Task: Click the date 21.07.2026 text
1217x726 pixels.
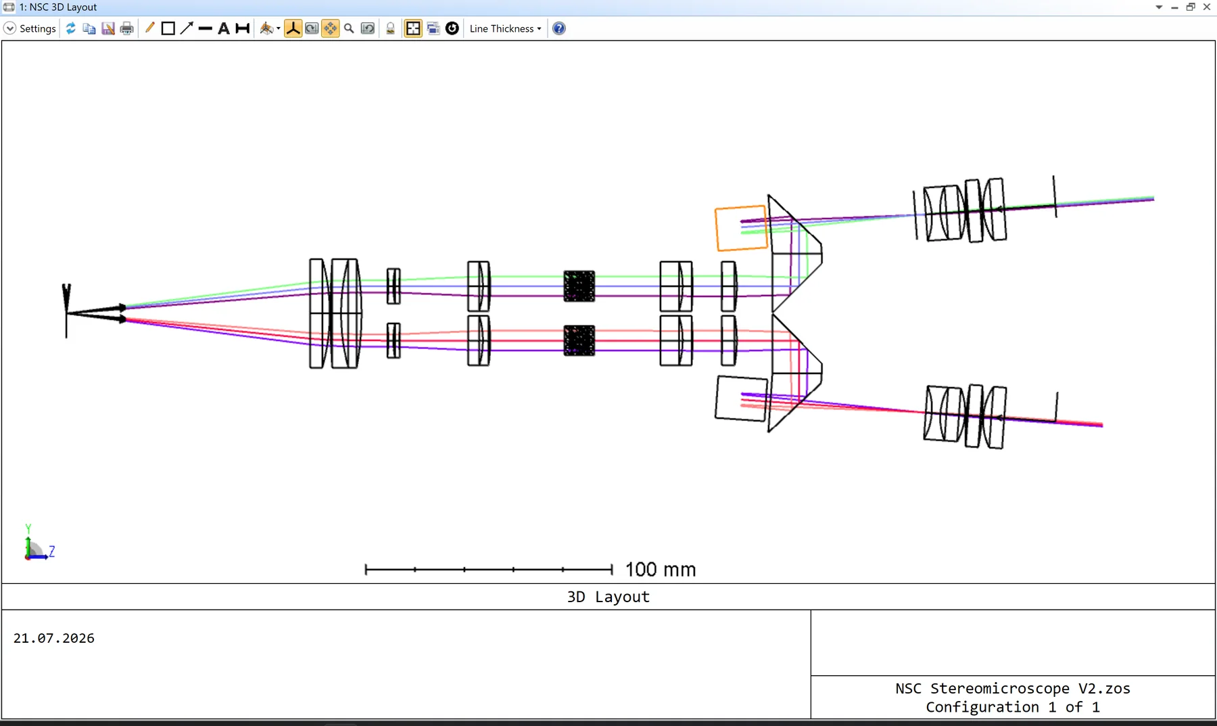Action: [54, 638]
